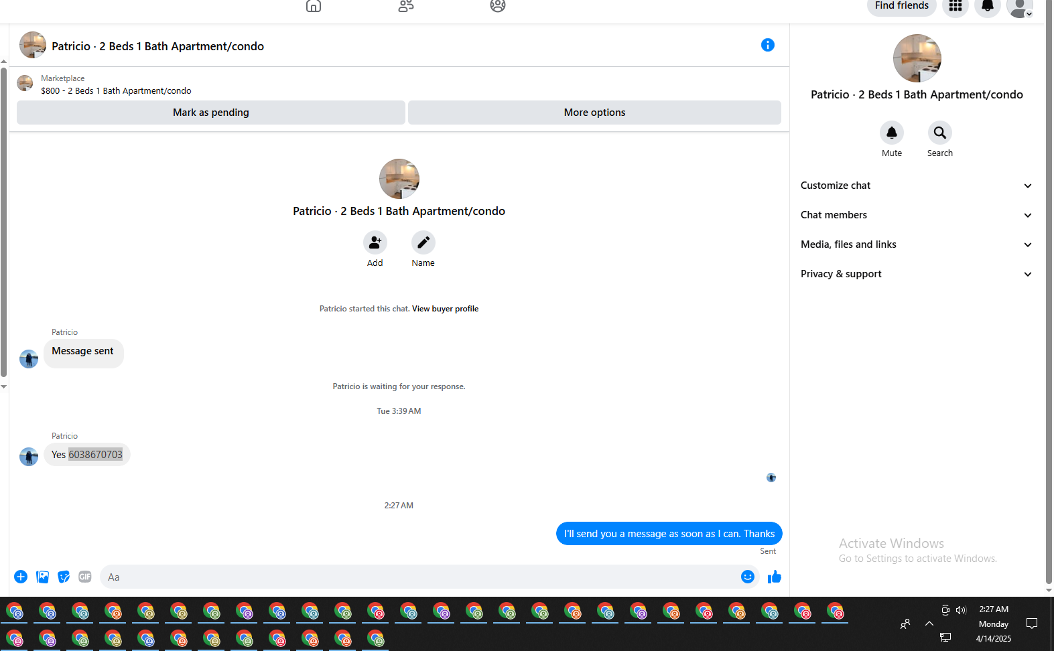Click the edit Name pencil icon
Viewport: 1054px width, 651px height.
click(x=423, y=242)
